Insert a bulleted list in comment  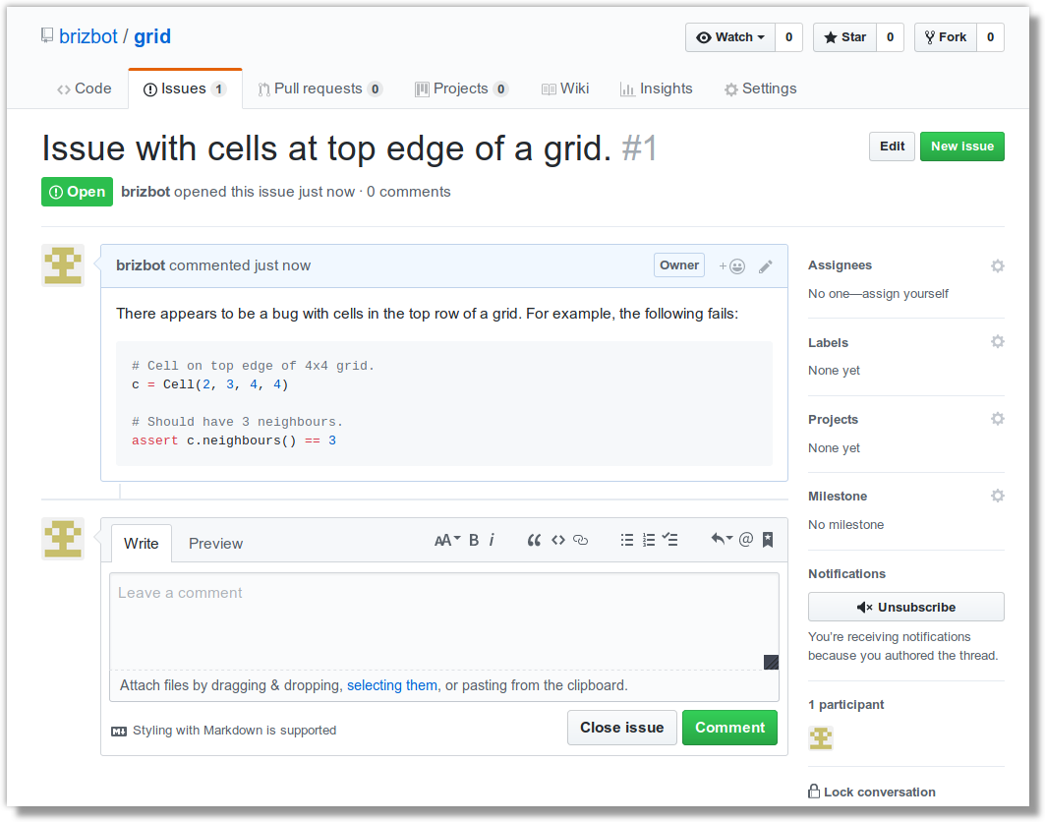click(x=627, y=540)
